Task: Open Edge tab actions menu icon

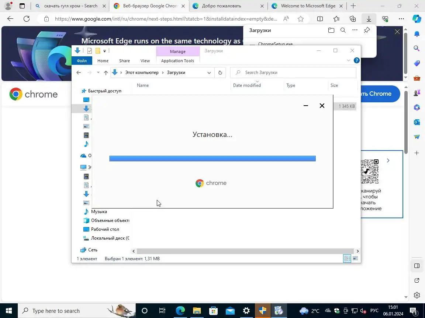Action: 22,6
